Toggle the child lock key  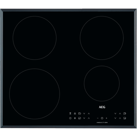tap(75, 113)
